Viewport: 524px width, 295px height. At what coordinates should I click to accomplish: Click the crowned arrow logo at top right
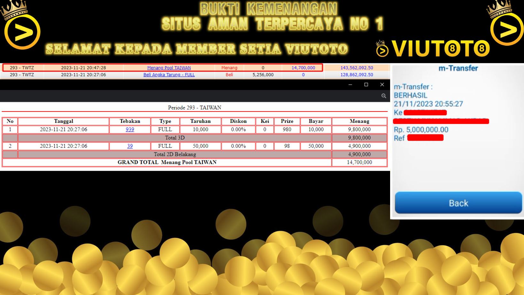pos(506,24)
